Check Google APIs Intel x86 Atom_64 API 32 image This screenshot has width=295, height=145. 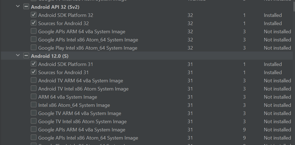click(x=33, y=40)
